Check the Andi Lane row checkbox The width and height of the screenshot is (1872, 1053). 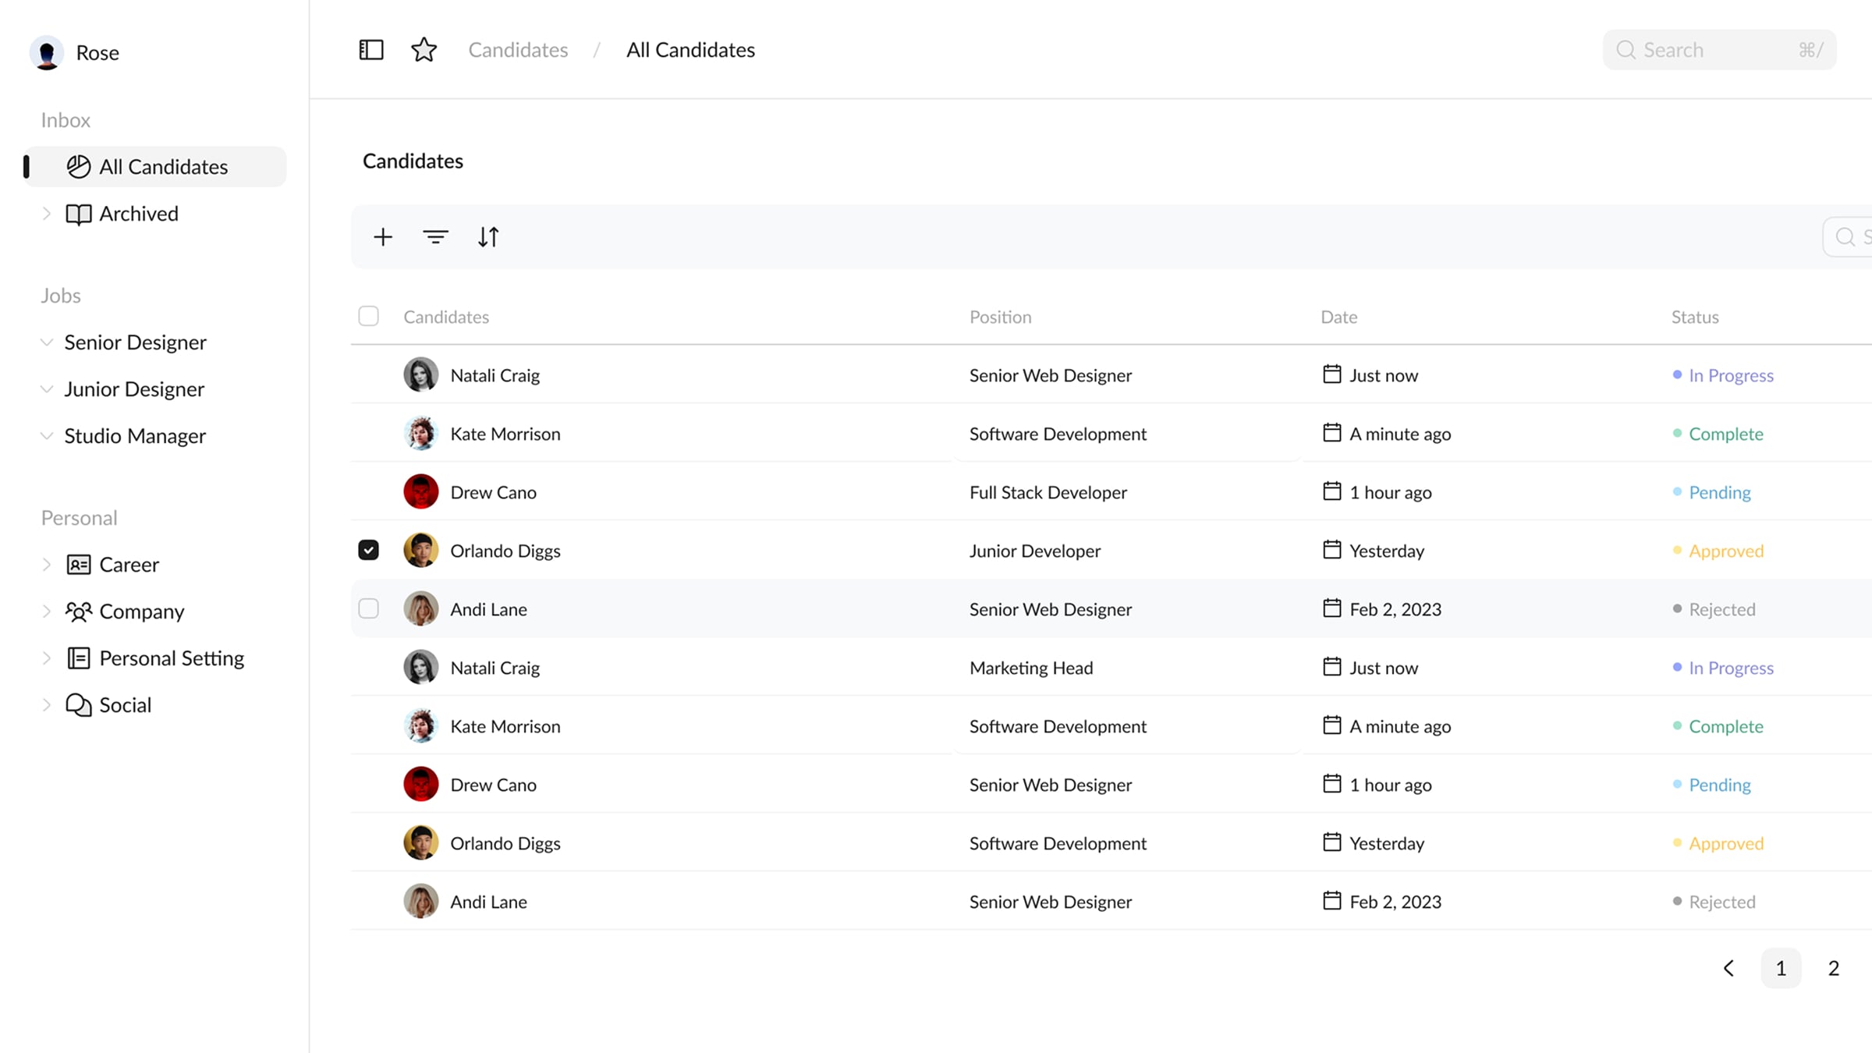point(368,609)
